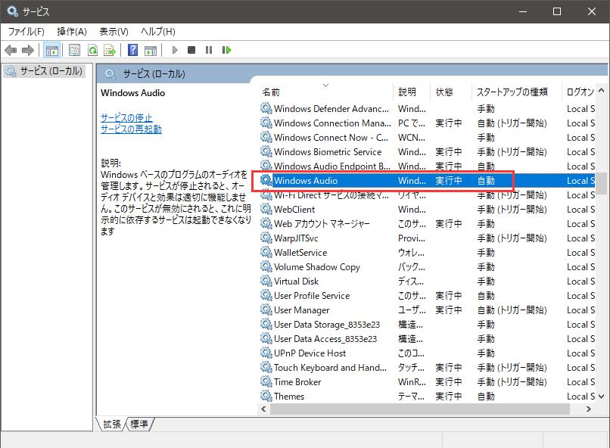
Task: Click the scroll up arrow of the list
Action: [x=602, y=90]
